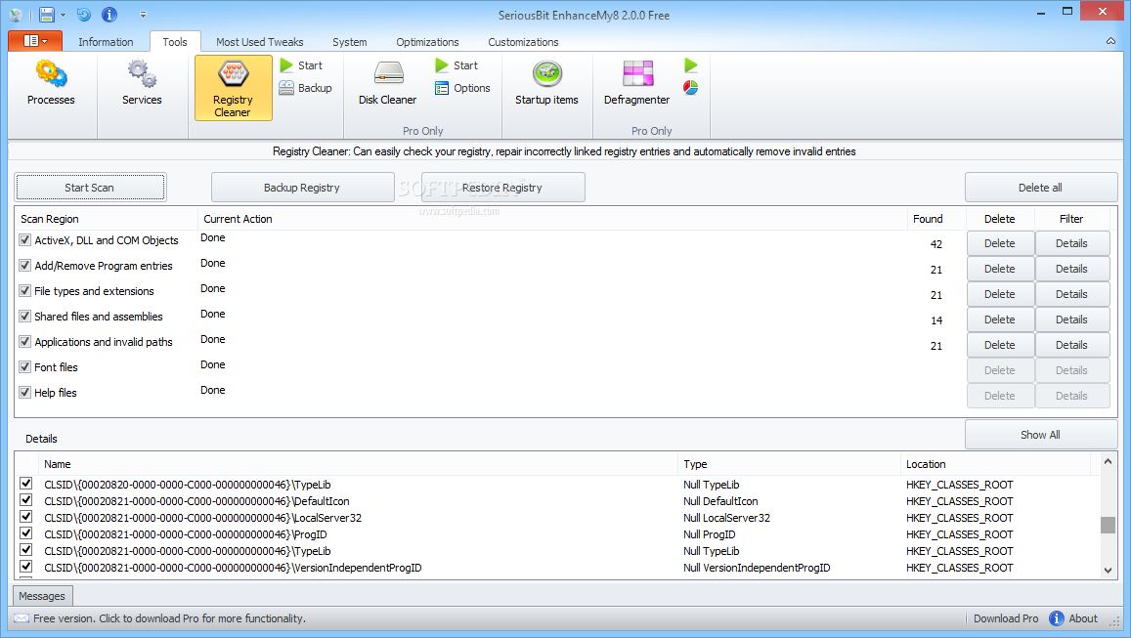
Task: Switch to the System tab
Action: (x=350, y=42)
